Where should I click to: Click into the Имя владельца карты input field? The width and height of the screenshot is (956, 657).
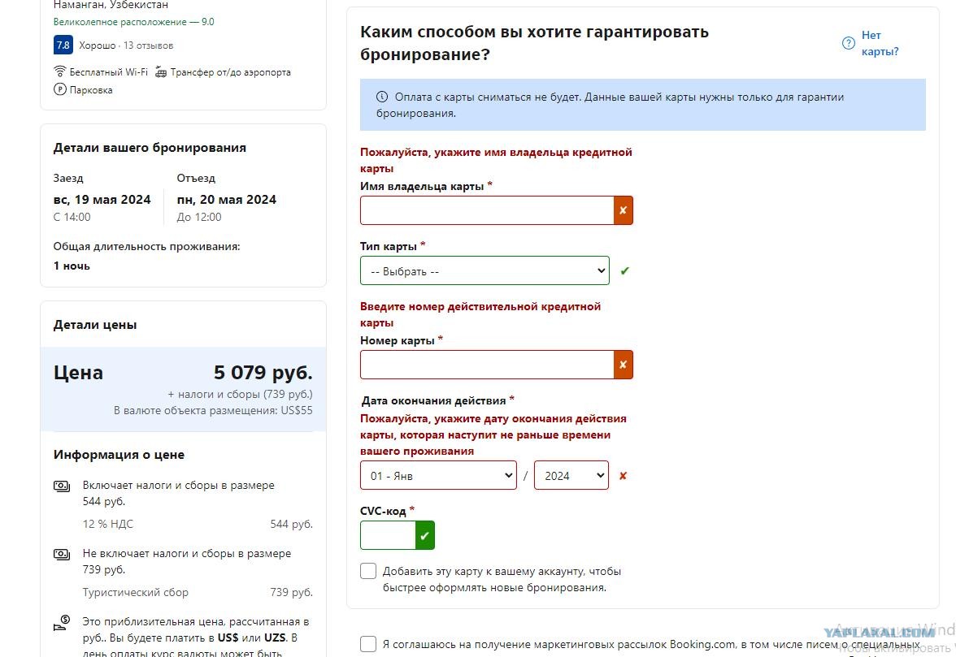pyautogui.click(x=487, y=210)
